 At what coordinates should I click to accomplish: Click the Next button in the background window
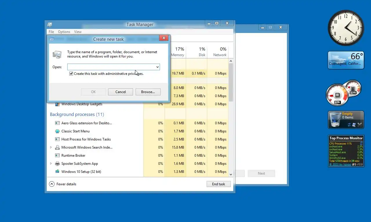(x=261, y=173)
